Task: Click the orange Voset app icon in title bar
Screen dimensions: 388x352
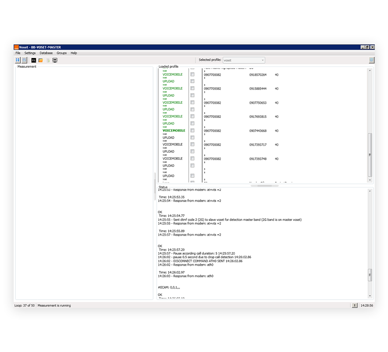Action: tap(16, 47)
